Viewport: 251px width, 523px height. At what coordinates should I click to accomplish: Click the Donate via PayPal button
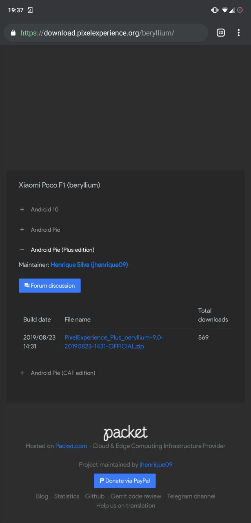point(125,481)
